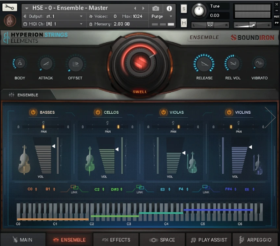This screenshot has height=246, width=280.
Task: Switch to the PLAY ASSIST tab
Action: click(209, 240)
